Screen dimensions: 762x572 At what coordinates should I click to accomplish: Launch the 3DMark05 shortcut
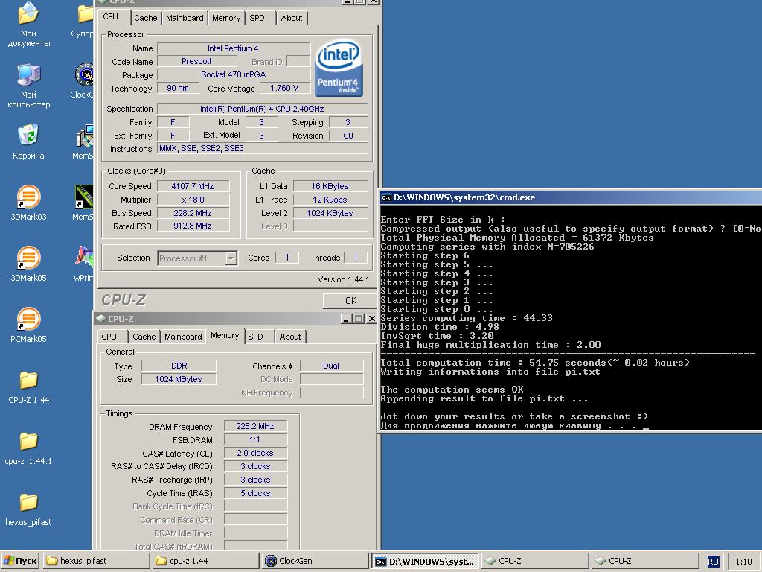pos(28,258)
